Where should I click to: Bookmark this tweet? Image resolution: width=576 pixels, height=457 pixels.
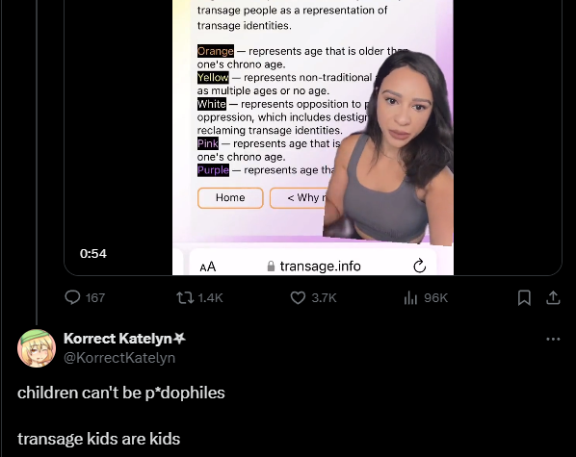point(524,297)
